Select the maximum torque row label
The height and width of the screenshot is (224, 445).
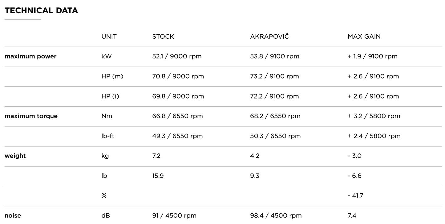tap(31, 116)
